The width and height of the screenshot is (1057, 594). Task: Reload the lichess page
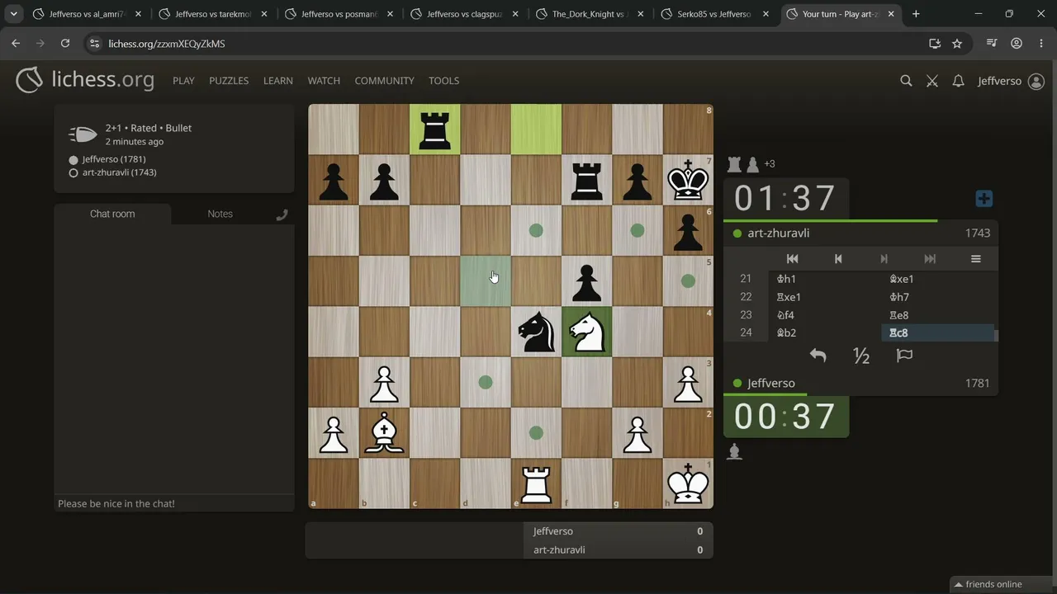[65, 44]
